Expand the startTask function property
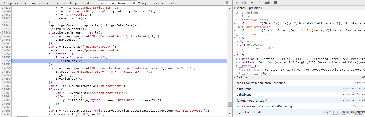The height and width of the screenshot is (117, 365). tap(237, 62)
